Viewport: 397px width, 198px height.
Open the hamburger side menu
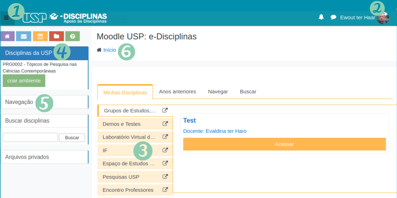pyautogui.click(x=6, y=18)
